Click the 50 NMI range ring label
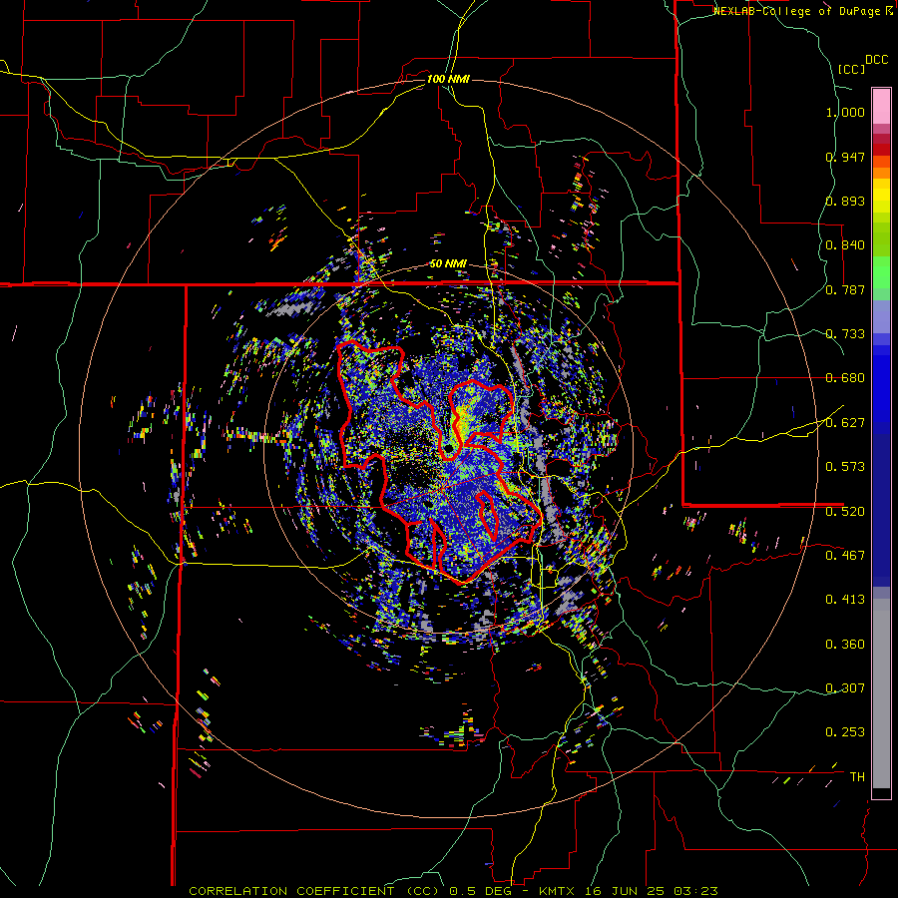This screenshot has height=898, width=898. point(448,264)
